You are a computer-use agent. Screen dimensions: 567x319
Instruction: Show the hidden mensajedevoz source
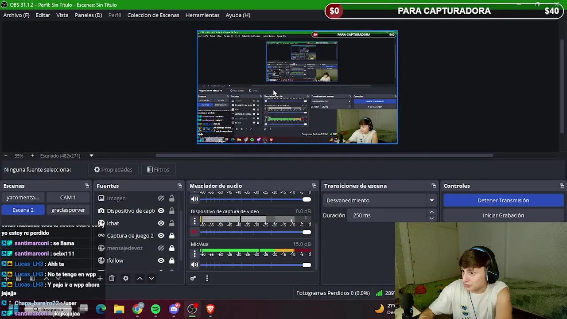pos(161,248)
